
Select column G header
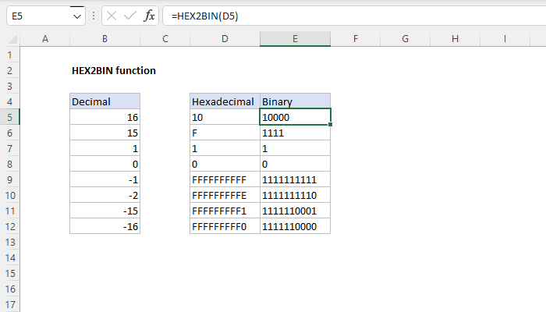(405, 39)
